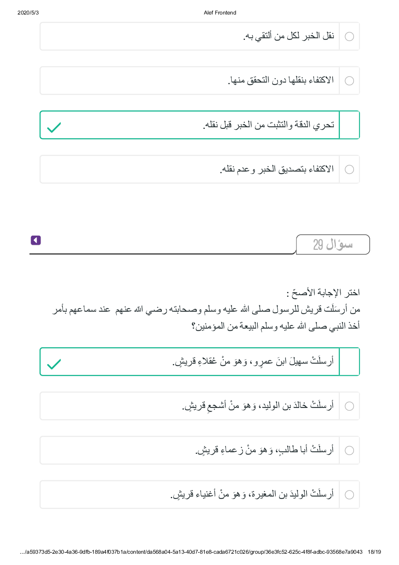Click the purple collapse arrow beside question 29
The height and width of the screenshot is (565, 399).
[x=36, y=240]
